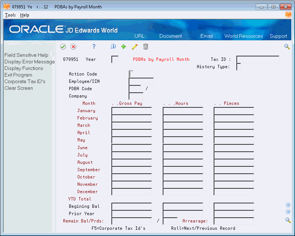Click the trash can delete icon

pos(145,47)
